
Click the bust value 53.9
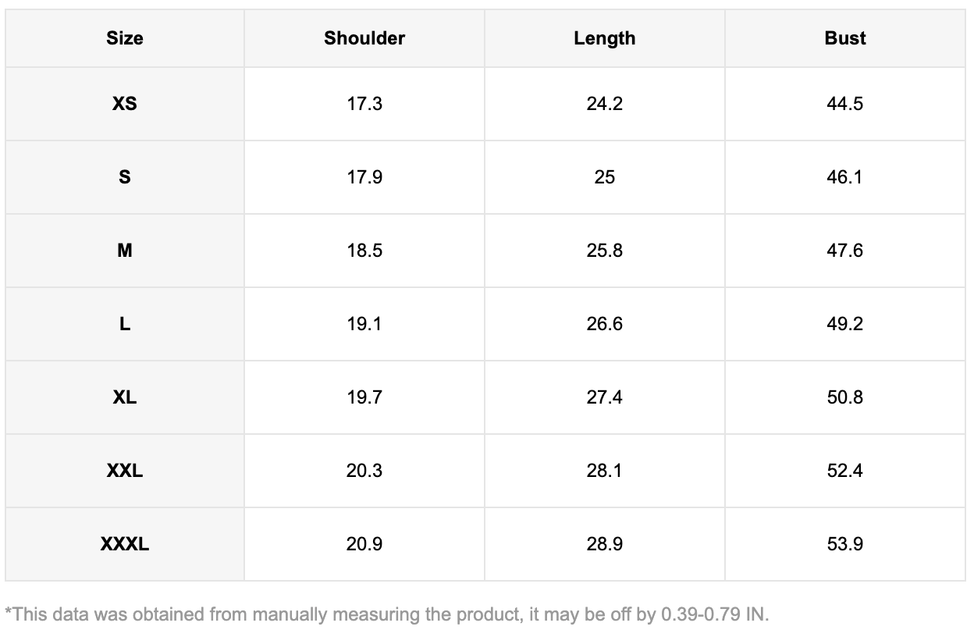(x=844, y=544)
